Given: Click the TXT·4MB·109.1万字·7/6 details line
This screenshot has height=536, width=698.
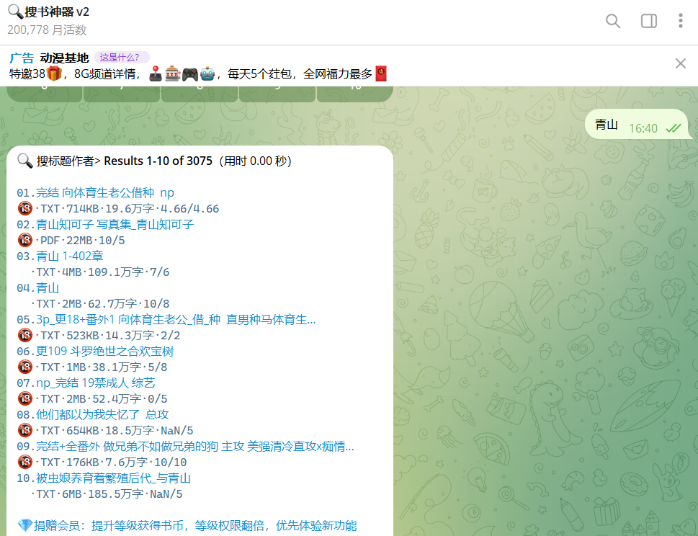Looking at the screenshot, I should 100,272.
